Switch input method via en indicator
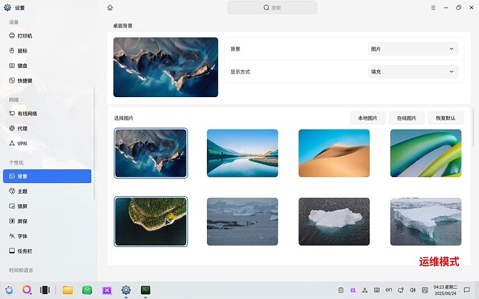 pos(389,290)
